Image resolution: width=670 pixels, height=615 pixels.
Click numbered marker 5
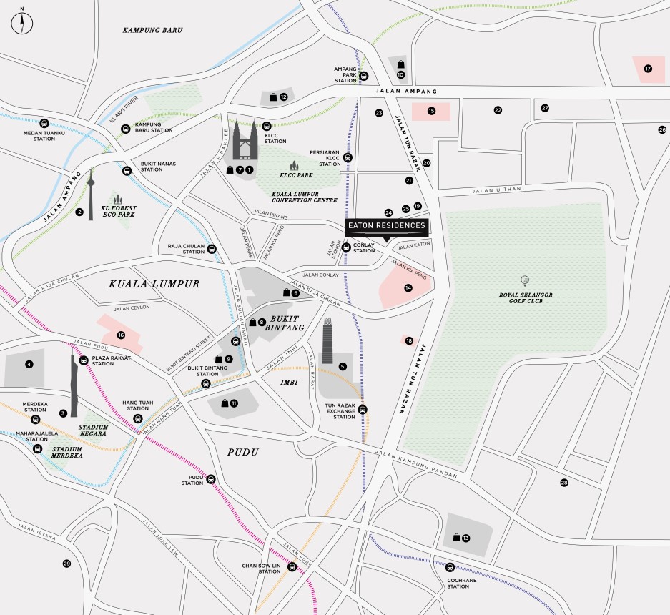(343, 367)
